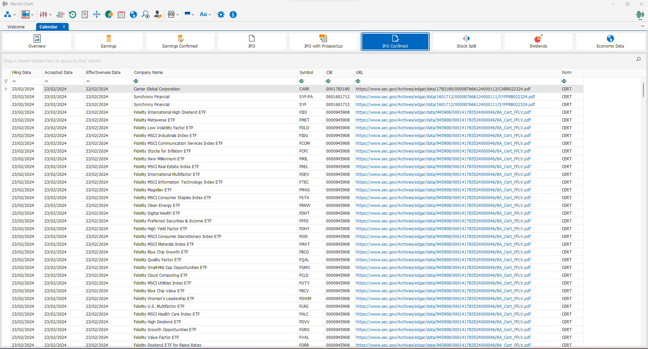Click the grid search magnifier icon
This screenshot has width=648, height=349.
point(639,59)
